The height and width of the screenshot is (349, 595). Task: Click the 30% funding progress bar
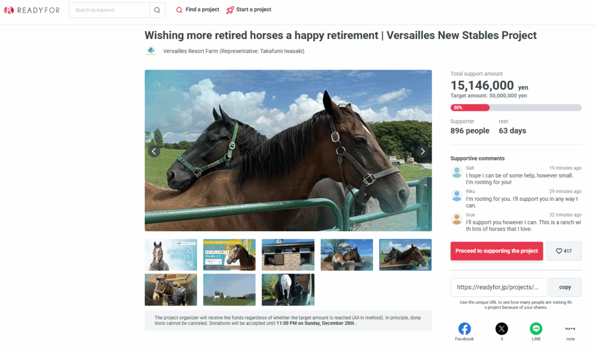click(x=516, y=108)
